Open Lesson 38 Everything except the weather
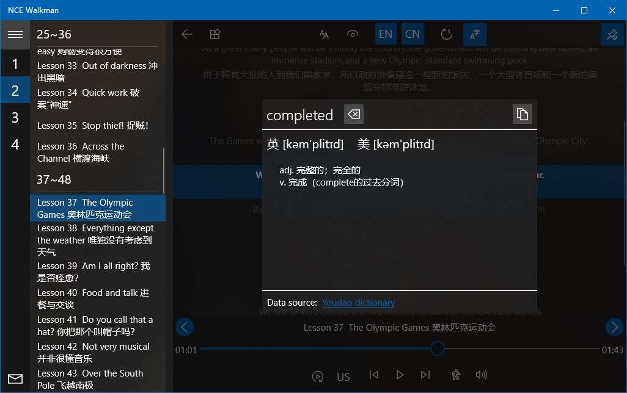This screenshot has height=393, width=627. tap(98, 240)
